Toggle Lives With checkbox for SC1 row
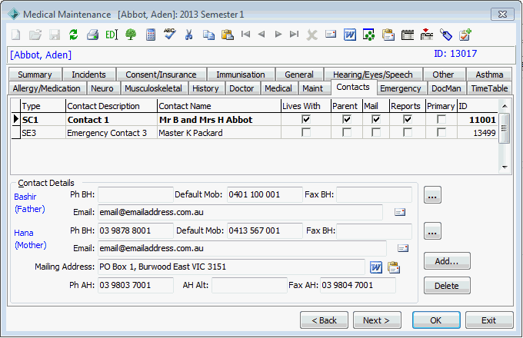The height and width of the screenshot is (338, 523). (306, 119)
